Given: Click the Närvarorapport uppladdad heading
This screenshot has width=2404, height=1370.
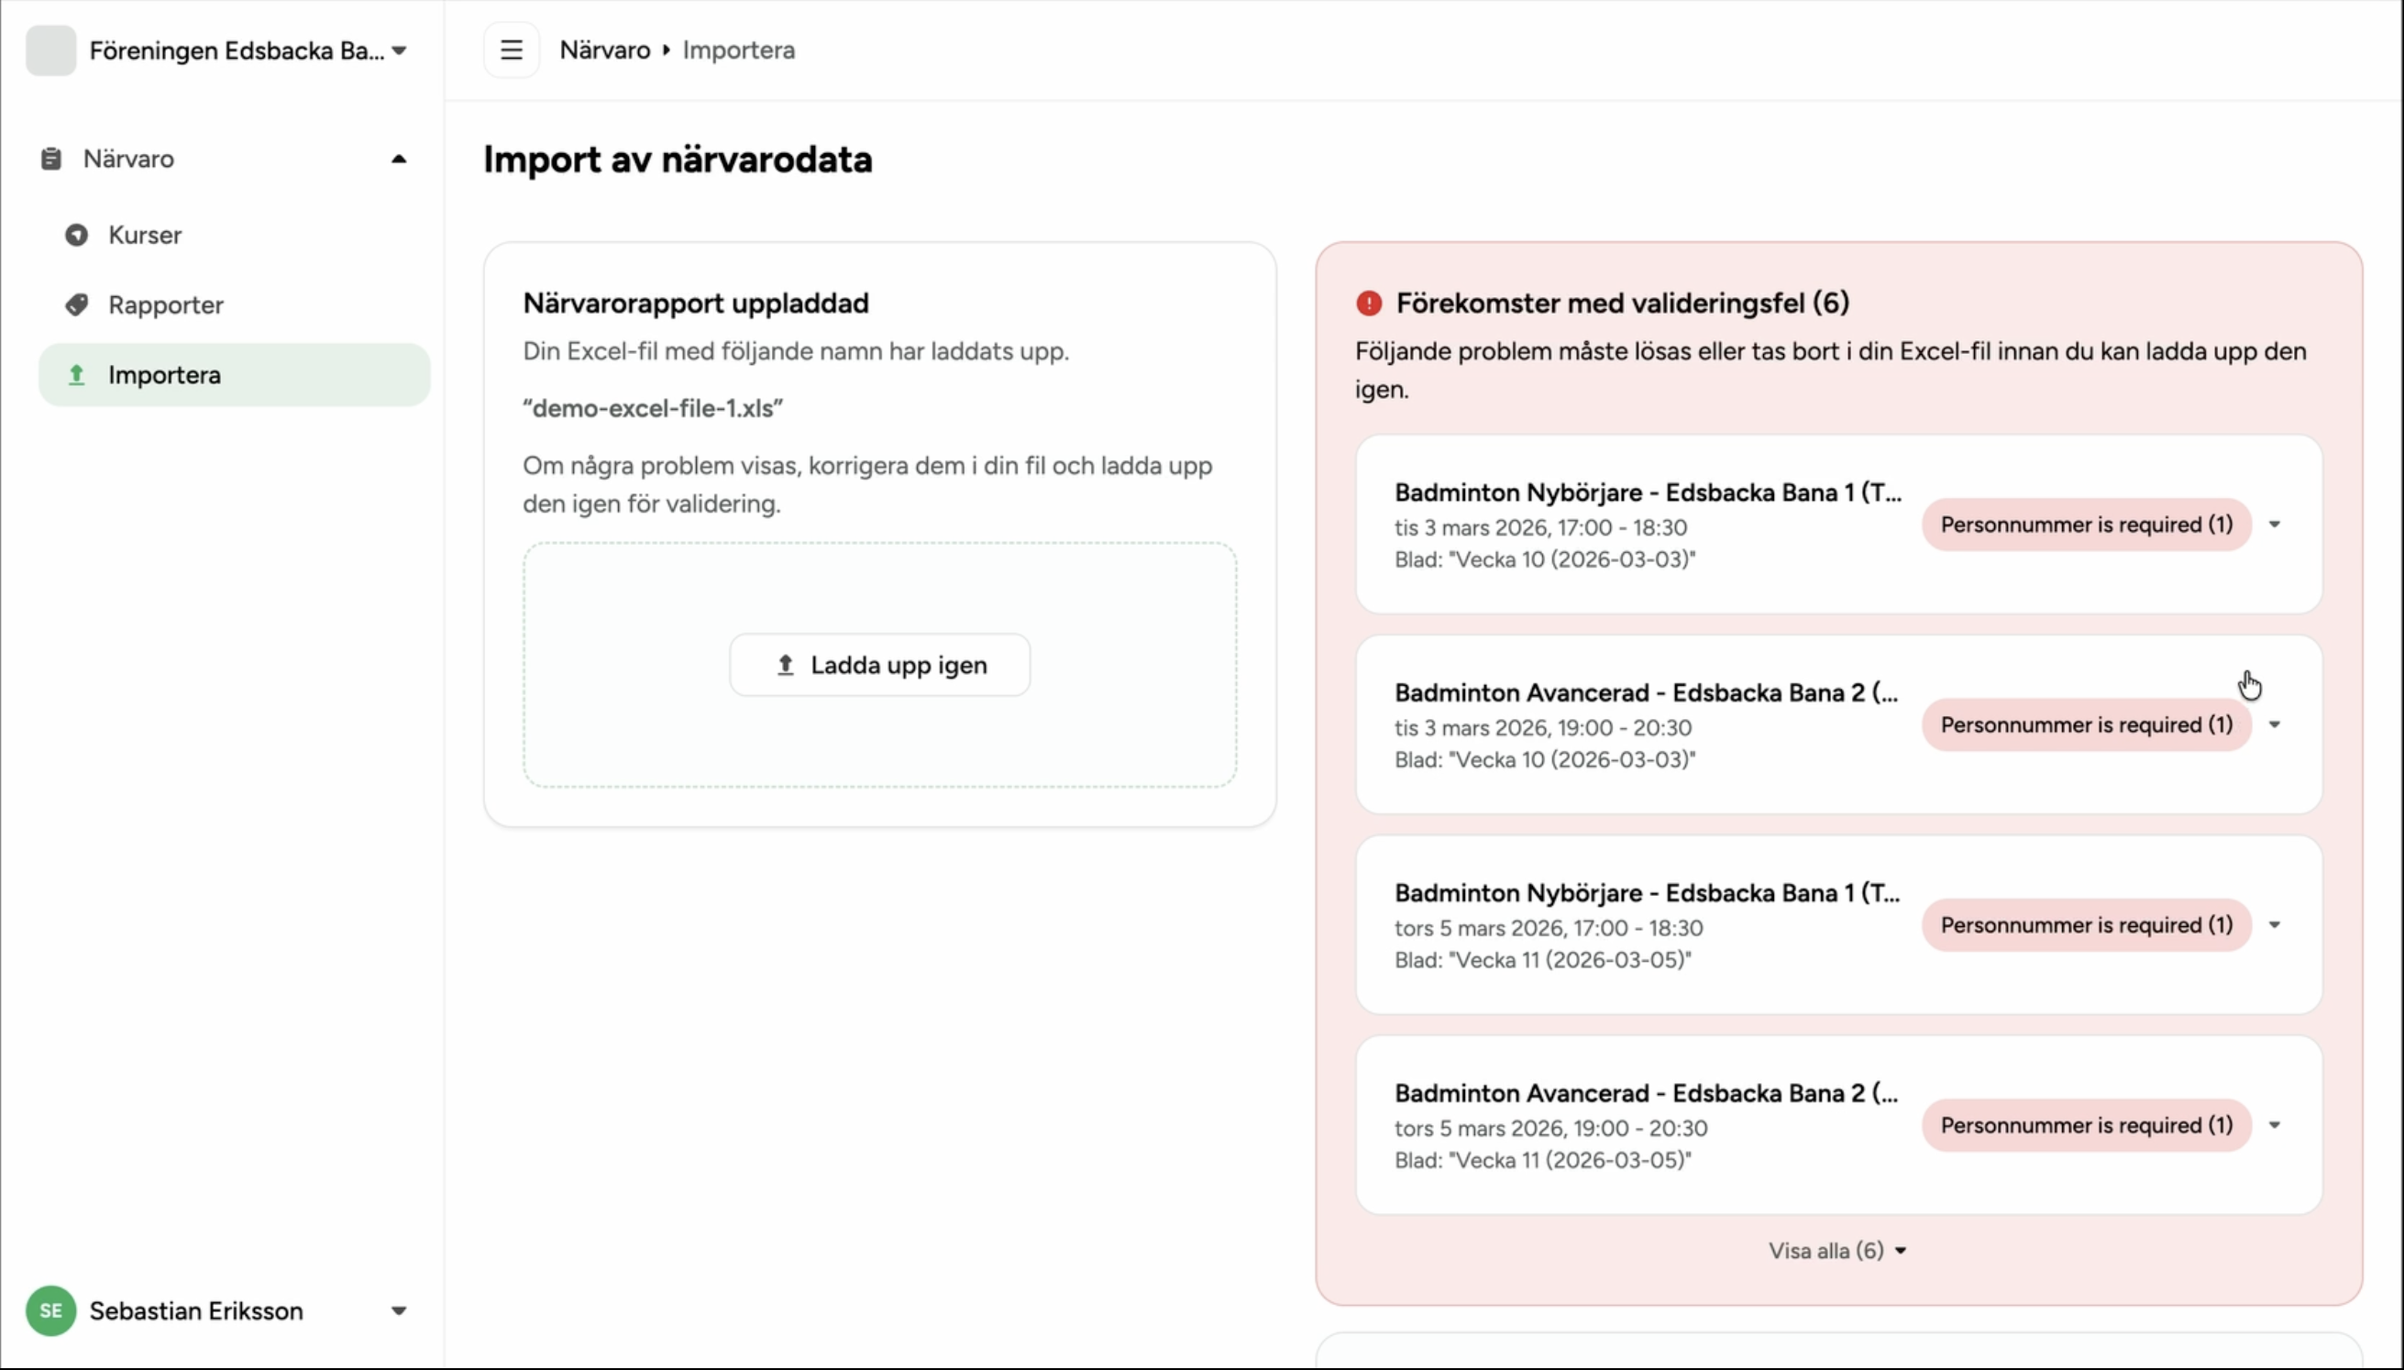Looking at the screenshot, I should (x=696, y=303).
